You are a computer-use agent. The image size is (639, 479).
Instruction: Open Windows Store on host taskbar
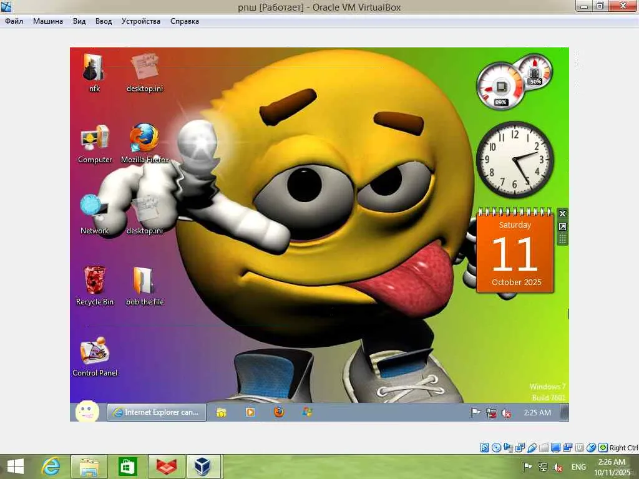click(x=127, y=467)
